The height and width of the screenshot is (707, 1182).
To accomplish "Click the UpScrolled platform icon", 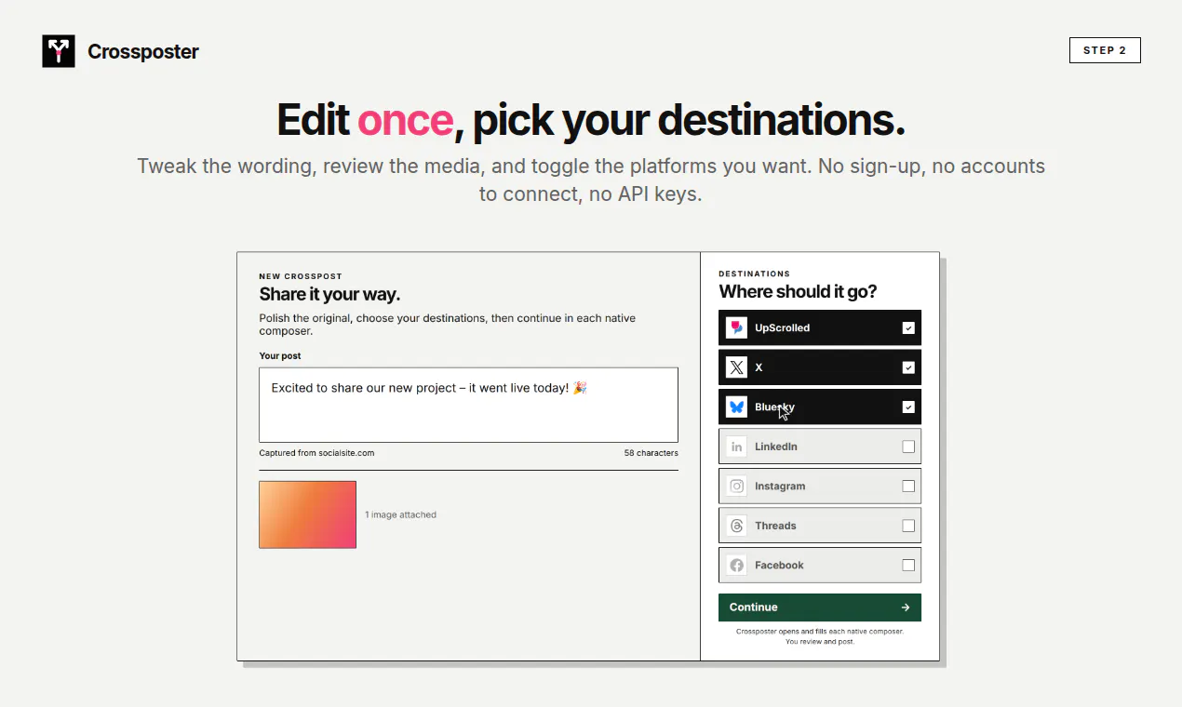I will click(737, 327).
